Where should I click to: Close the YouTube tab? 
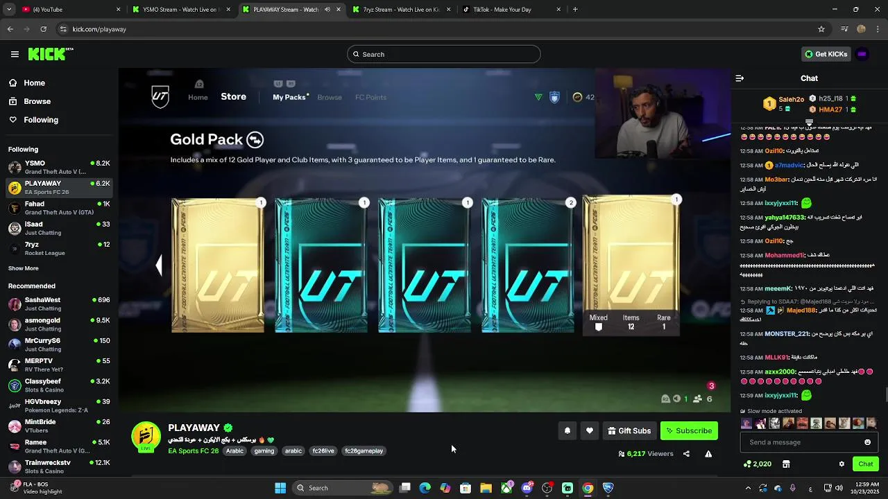click(118, 10)
